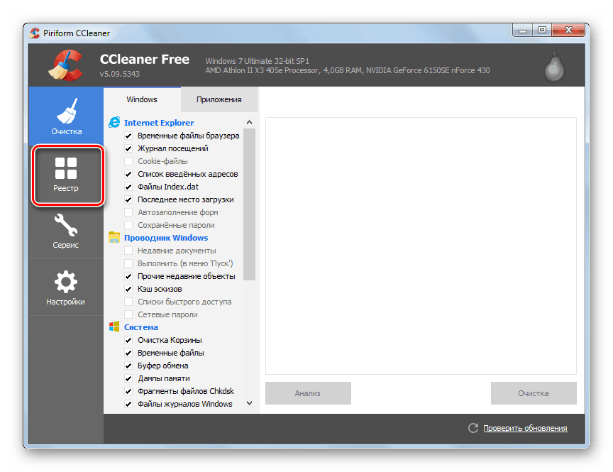Uncheck Последнее место загрузки
Image resolution: width=613 pixels, height=472 pixels.
[128, 200]
